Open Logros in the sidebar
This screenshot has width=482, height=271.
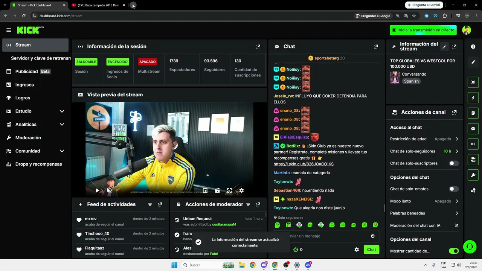click(x=35, y=98)
